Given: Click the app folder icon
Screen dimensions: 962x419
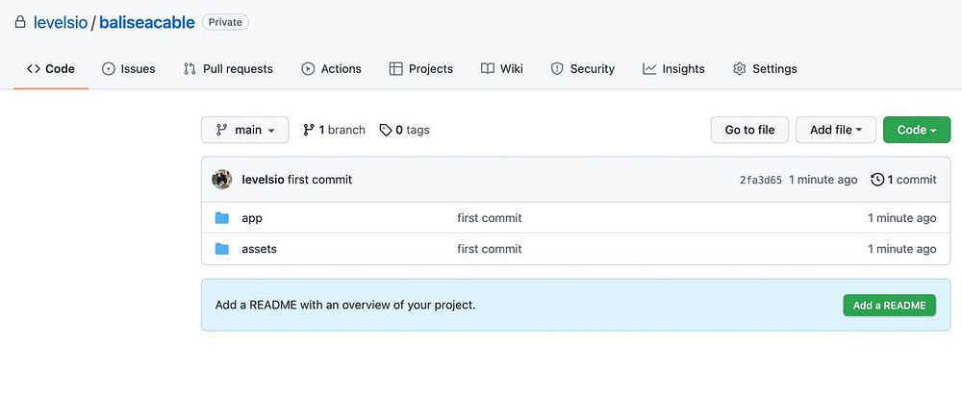Looking at the screenshot, I should (x=222, y=218).
